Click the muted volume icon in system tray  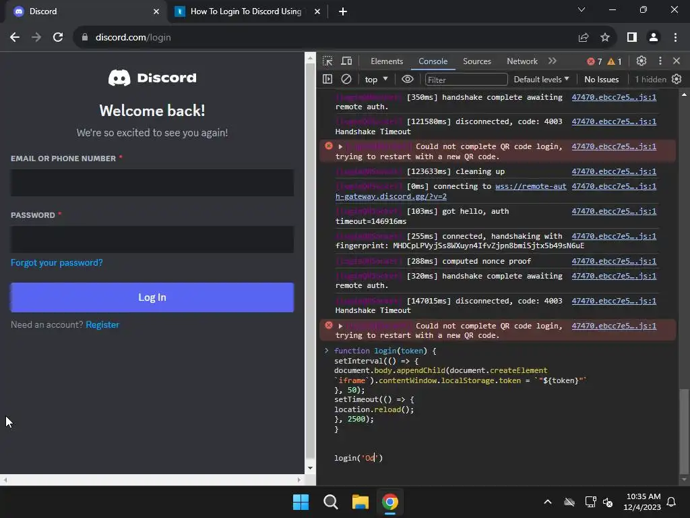click(x=608, y=502)
